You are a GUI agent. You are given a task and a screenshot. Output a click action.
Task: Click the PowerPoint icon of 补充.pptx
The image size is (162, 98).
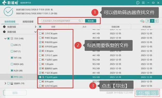click(43, 82)
